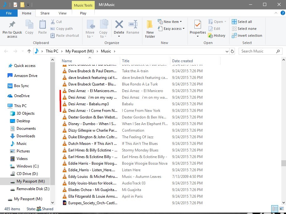Pin folder to Quick access

pyautogui.click(x=12, y=29)
